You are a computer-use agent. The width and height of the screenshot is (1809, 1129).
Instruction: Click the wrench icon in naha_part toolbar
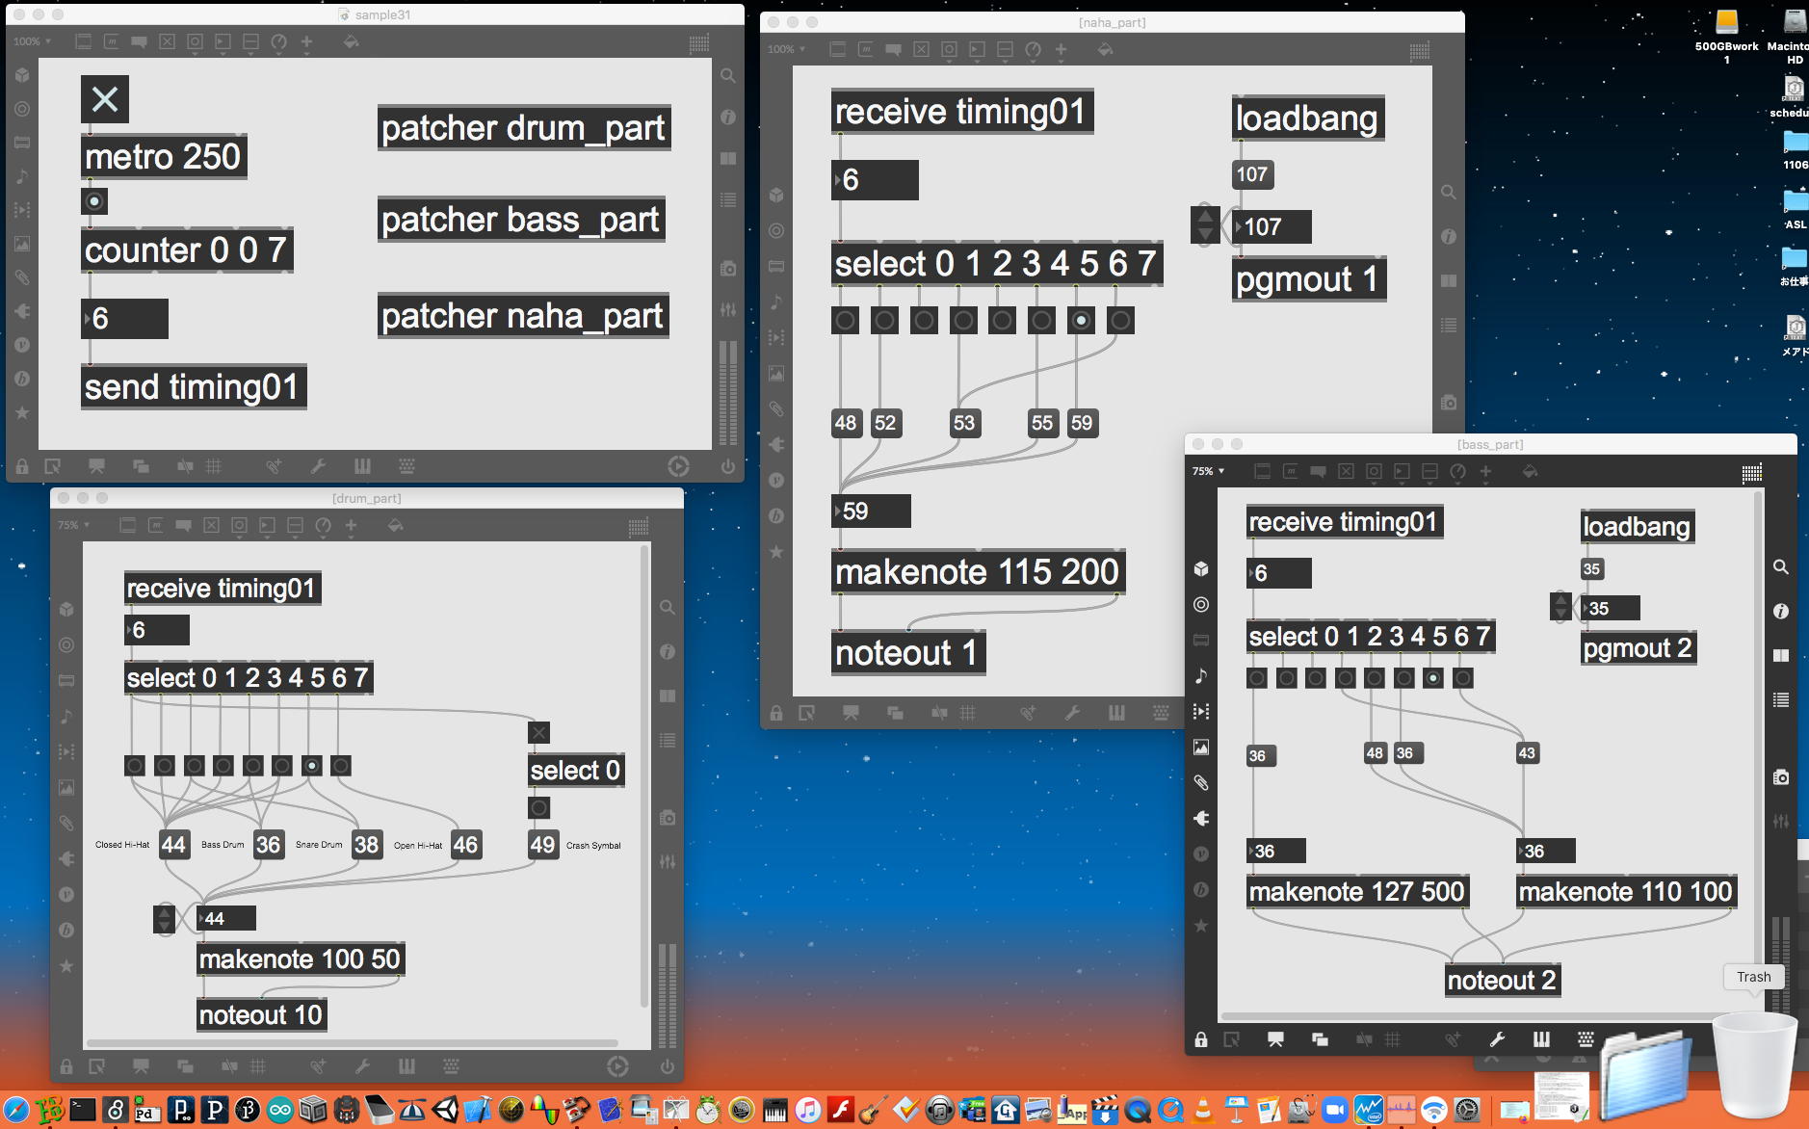click(1072, 713)
